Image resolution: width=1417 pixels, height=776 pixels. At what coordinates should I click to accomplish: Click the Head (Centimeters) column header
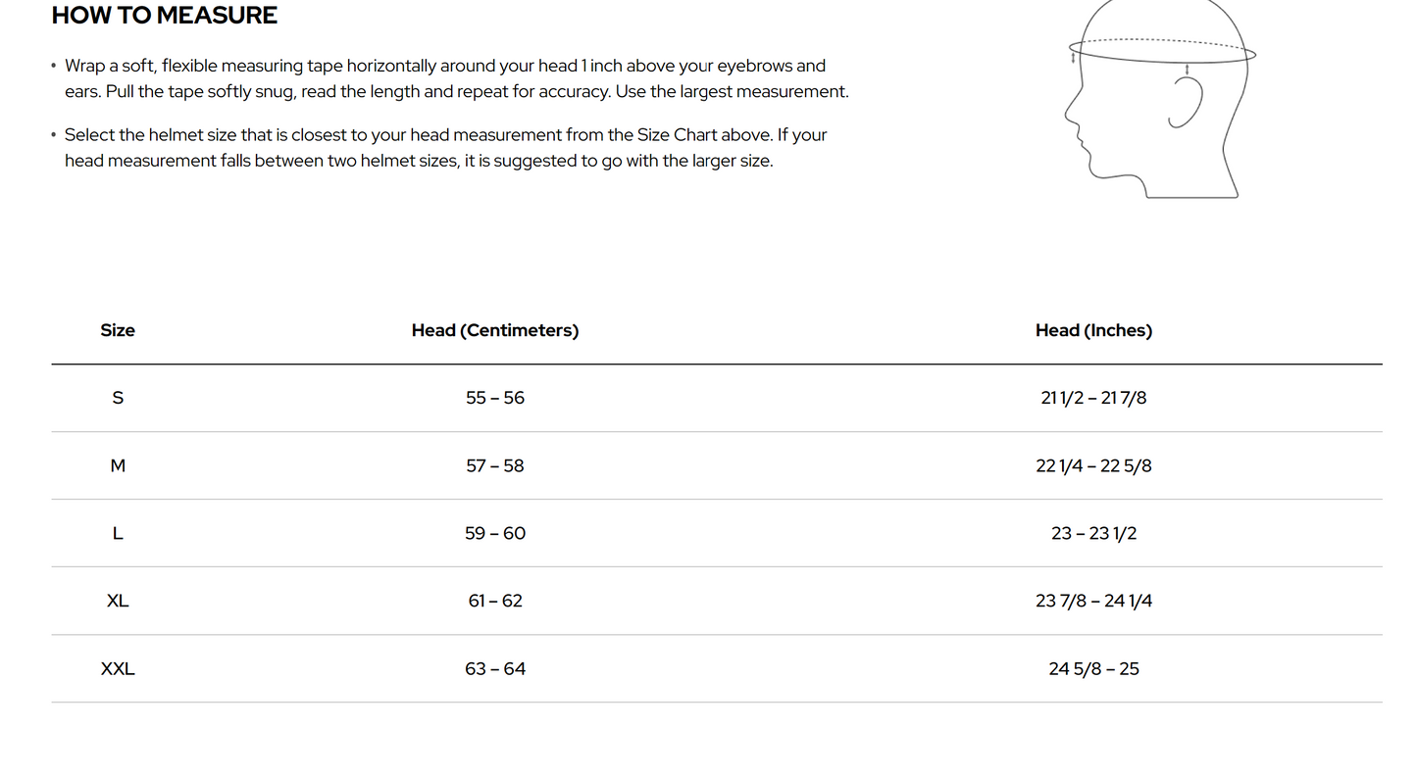click(x=495, y=331)
